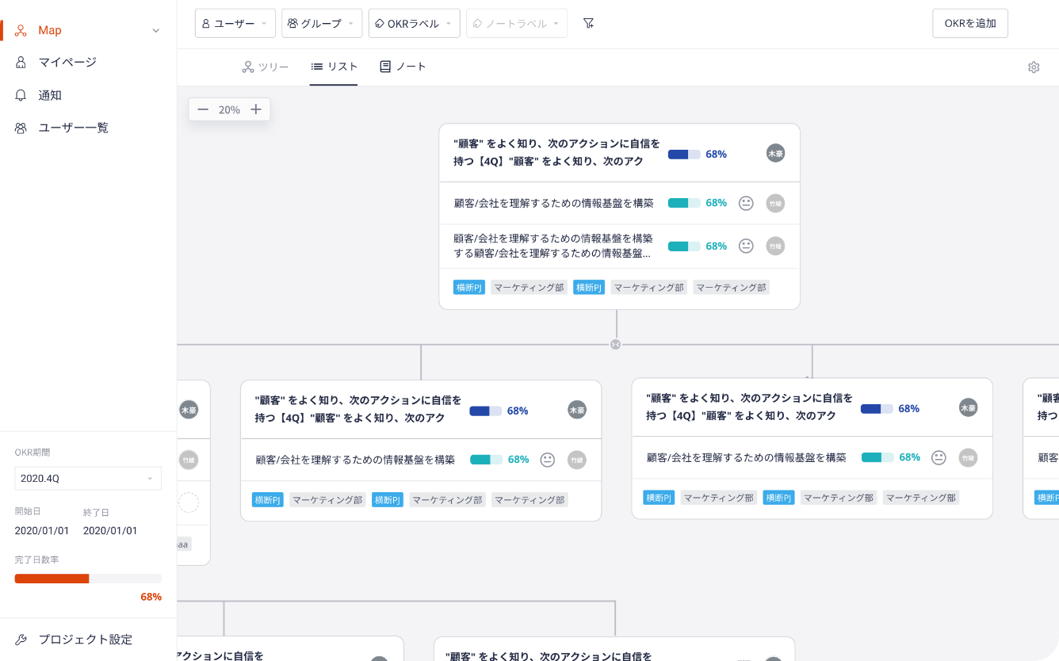Switch to the ツリー tab
Image resolution: width=1059 pixels, height=661 pixels.
(x=266, y=67)
